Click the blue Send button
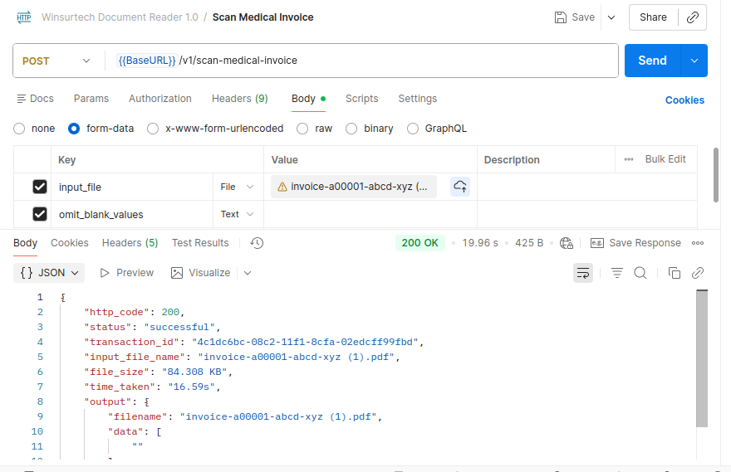Image resolution: width=731 pixels, height=472 pixels. pyautogui.click(x=652, y=61)
